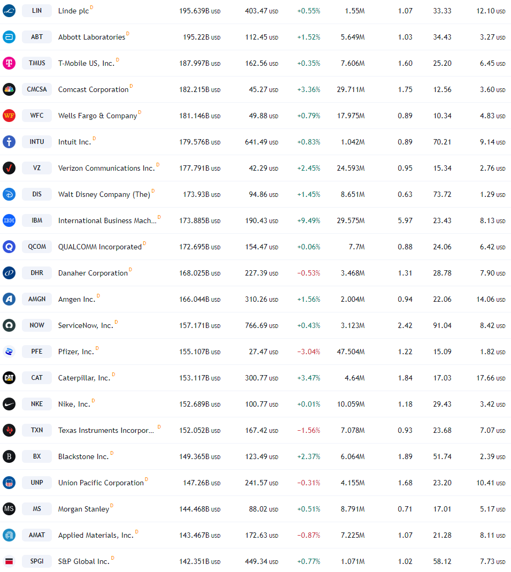Open the Linde plc company link
The width and height of the screenshot is (511, 572).
(73, 11)
